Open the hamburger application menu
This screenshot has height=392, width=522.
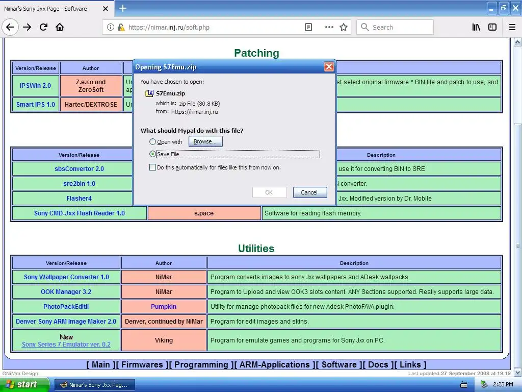(x=512, y=28)
